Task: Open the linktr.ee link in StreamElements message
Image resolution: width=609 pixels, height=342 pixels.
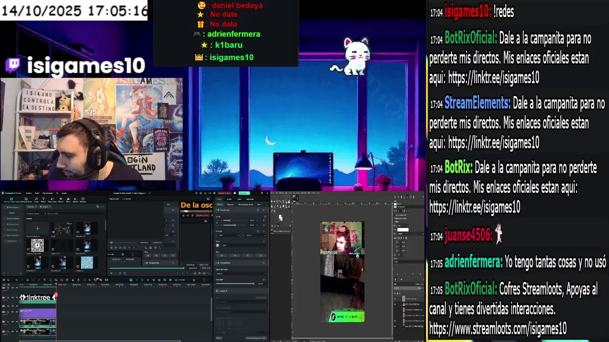Action: click(494, 142)
